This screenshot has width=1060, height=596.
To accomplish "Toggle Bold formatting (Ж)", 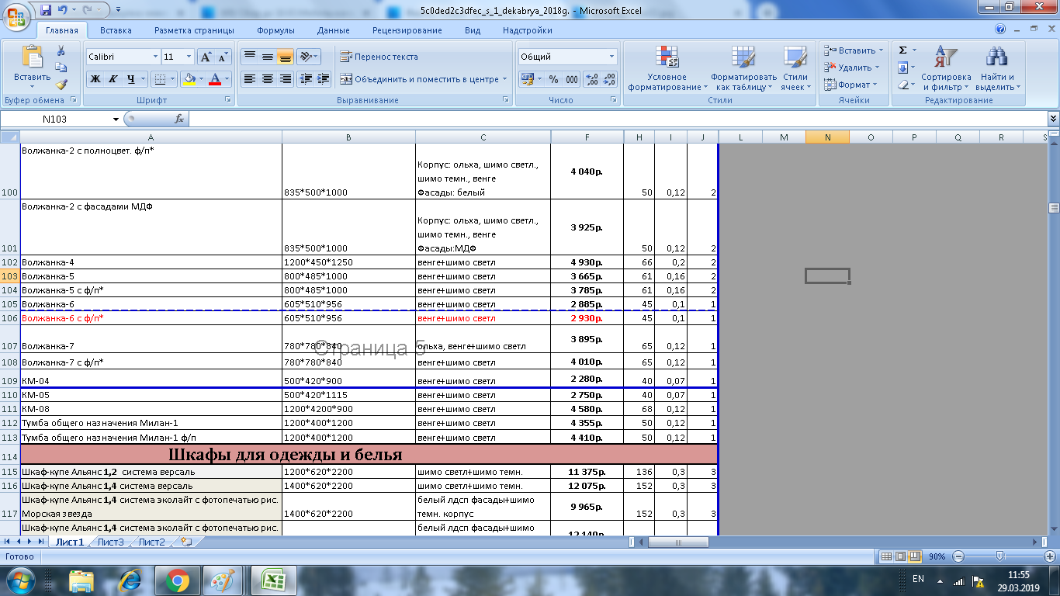I will pyautogui.click(x=95, y=79).
